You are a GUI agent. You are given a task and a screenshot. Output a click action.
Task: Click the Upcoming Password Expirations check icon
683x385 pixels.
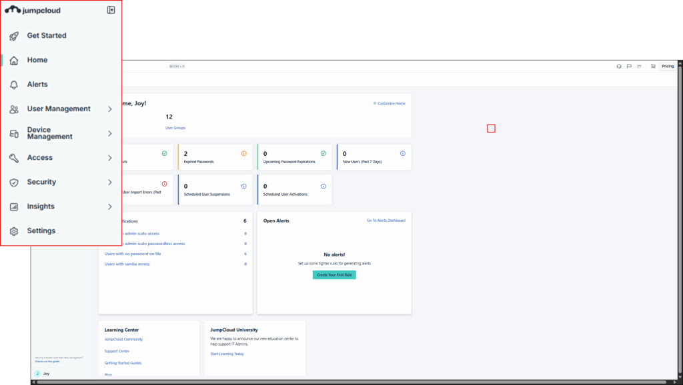(323, 153)
